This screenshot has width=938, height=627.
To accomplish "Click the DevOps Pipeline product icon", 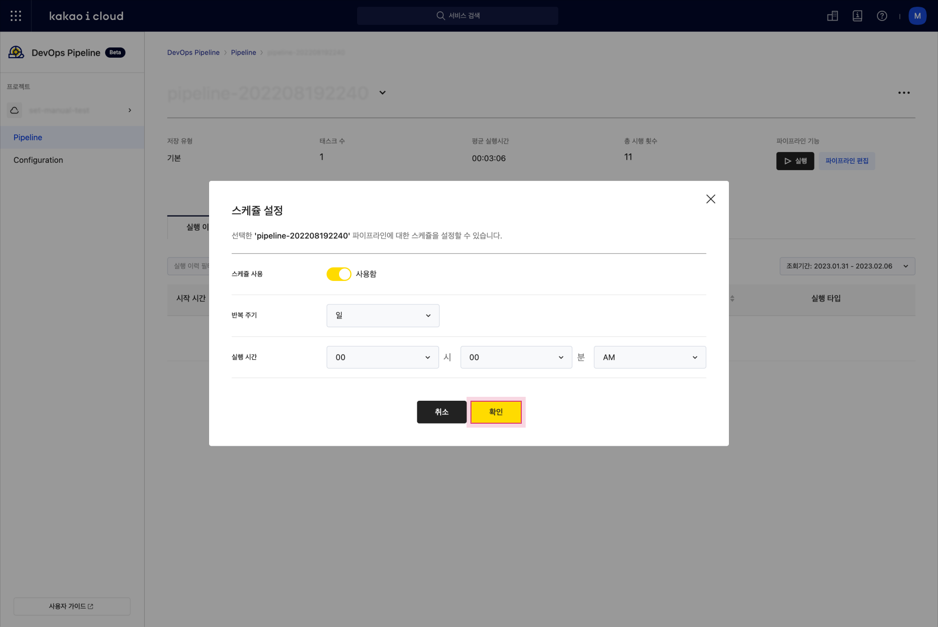I will pyautogui.click(x=16, y=52).
